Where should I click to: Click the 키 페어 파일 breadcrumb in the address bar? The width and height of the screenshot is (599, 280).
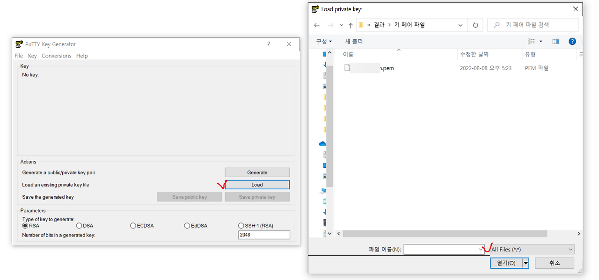[409, 25]
